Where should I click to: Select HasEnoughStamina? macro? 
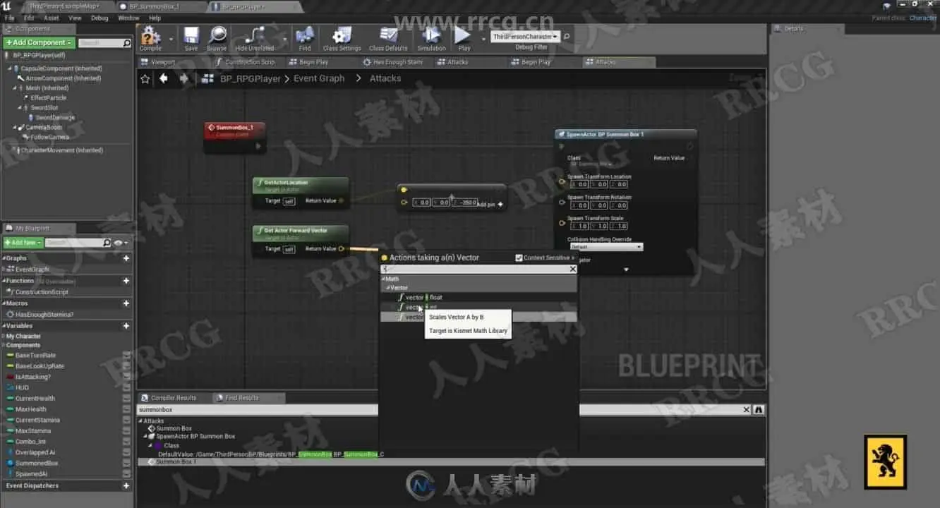click(x=44, y=315)
